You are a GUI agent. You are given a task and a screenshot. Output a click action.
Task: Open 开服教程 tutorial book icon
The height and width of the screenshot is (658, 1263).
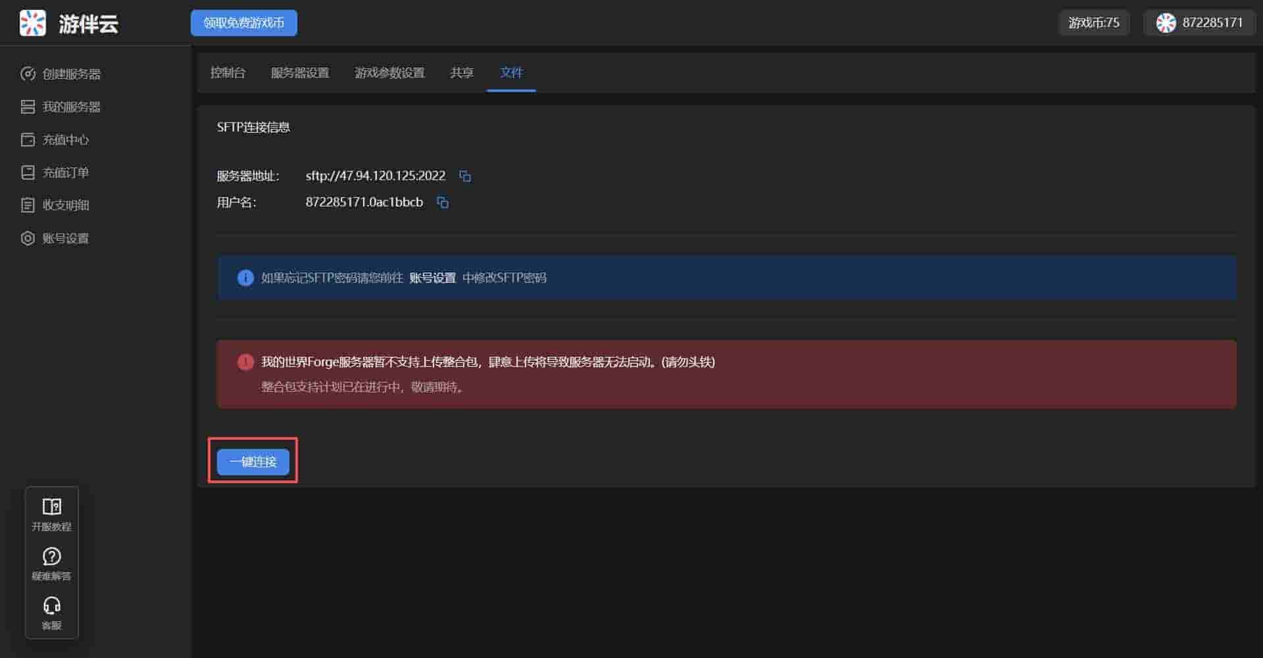pyautogui.click(x=52, y=506)
